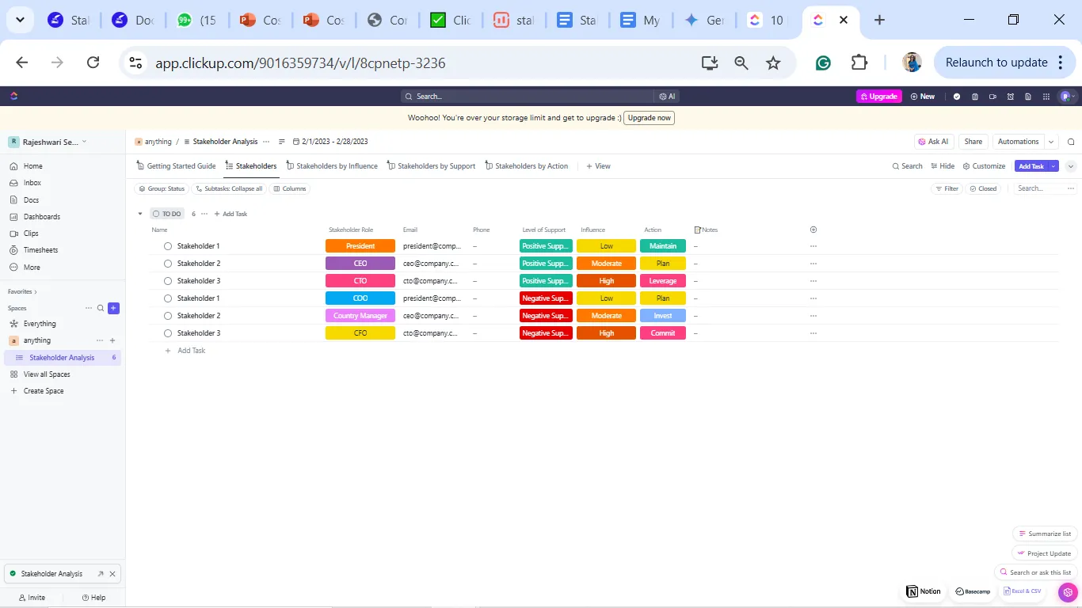1082x608 pixels.
Task: Open the Automations dropdown arrow
Action: [x=1051, y=142]
